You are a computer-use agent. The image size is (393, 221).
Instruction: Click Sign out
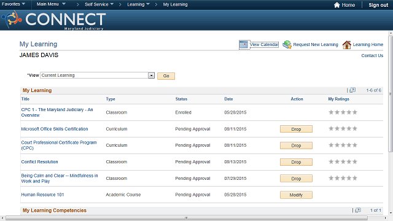[378, 5]
